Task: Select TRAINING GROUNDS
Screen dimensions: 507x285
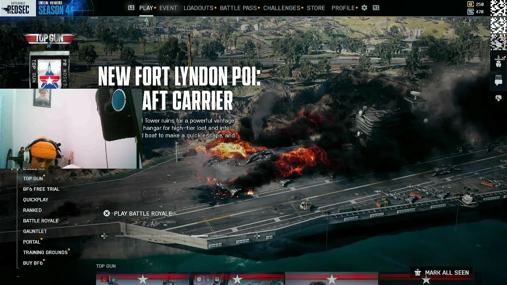Action: point(46,253)
